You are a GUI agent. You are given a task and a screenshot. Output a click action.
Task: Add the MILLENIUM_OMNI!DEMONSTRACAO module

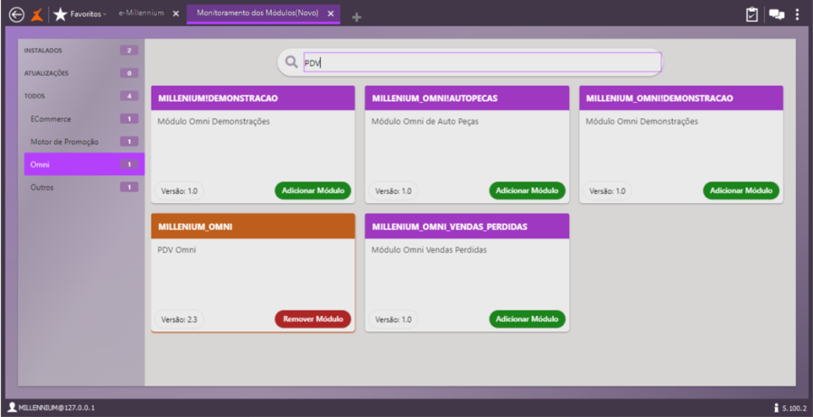[741, 190]
